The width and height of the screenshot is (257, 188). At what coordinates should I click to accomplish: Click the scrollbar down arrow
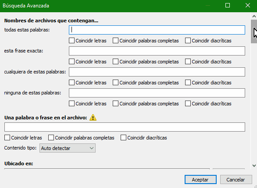pos(254,166)
